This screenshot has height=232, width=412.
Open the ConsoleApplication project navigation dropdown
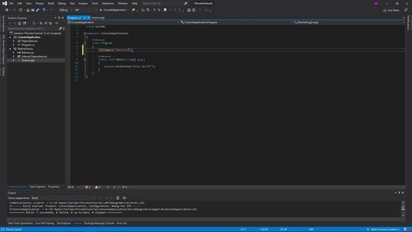coord(123,23)
